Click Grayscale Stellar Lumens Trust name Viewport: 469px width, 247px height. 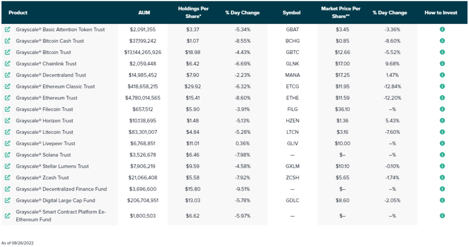(x=52, y=166)
